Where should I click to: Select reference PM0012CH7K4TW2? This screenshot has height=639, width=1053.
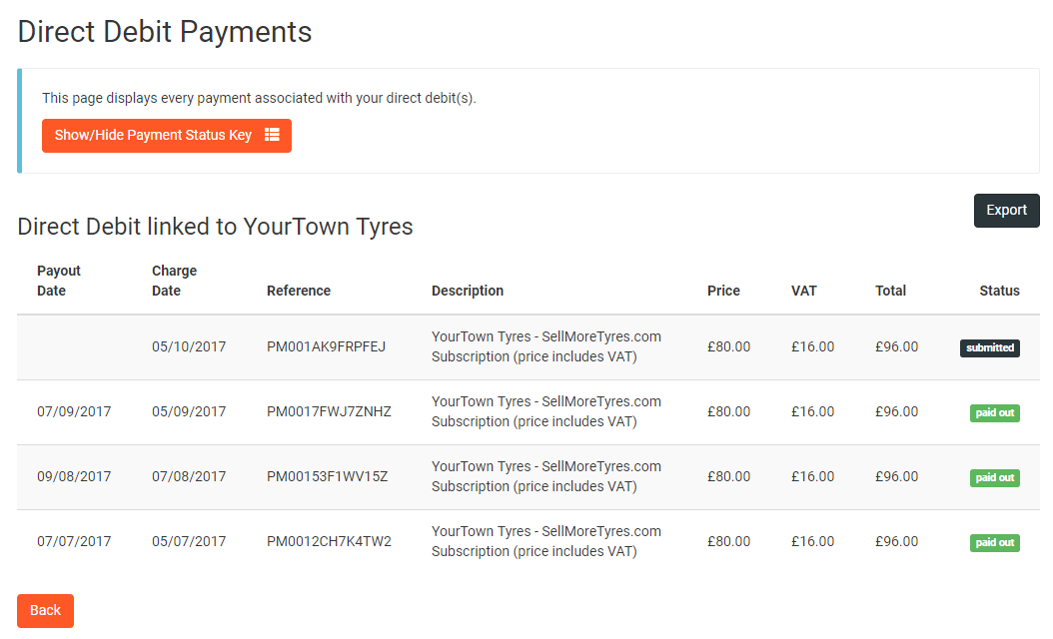point(329,542)
